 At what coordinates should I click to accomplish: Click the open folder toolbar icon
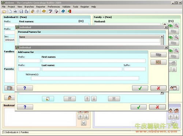[x=4, y=12]
